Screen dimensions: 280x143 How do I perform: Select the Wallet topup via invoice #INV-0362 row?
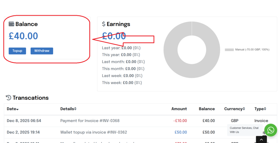[94, 132]
